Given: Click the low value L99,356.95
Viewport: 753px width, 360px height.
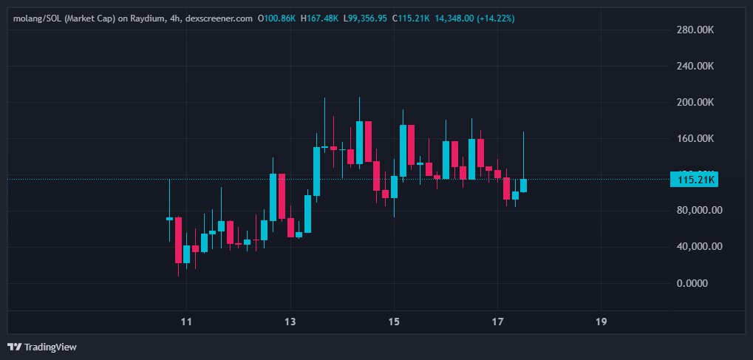Looking at the screenshot, I should [x=365, y=18].
